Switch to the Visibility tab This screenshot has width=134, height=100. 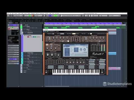pyautogui.click(x=16, y=23)
